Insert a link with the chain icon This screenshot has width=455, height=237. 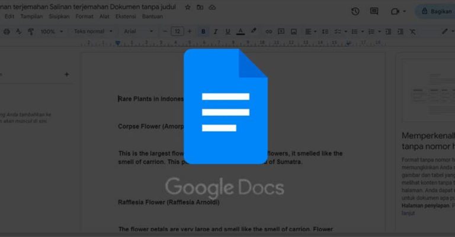[269, 31]
